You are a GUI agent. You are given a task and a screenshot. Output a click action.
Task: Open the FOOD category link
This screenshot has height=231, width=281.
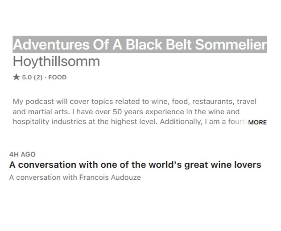click(57, 77)
